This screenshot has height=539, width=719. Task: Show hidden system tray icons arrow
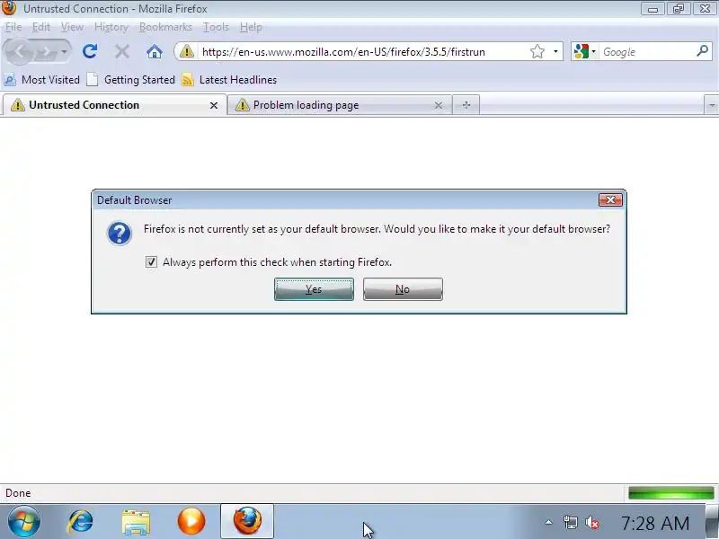[x=548, y=522]
